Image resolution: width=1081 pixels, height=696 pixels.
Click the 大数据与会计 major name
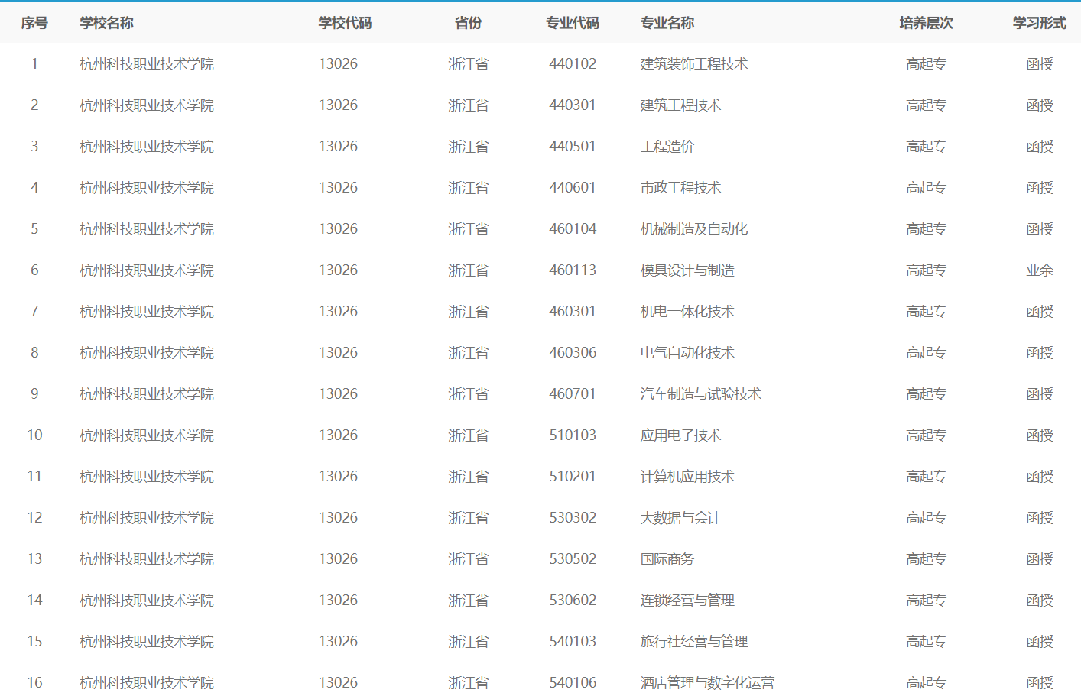[680, 518]
